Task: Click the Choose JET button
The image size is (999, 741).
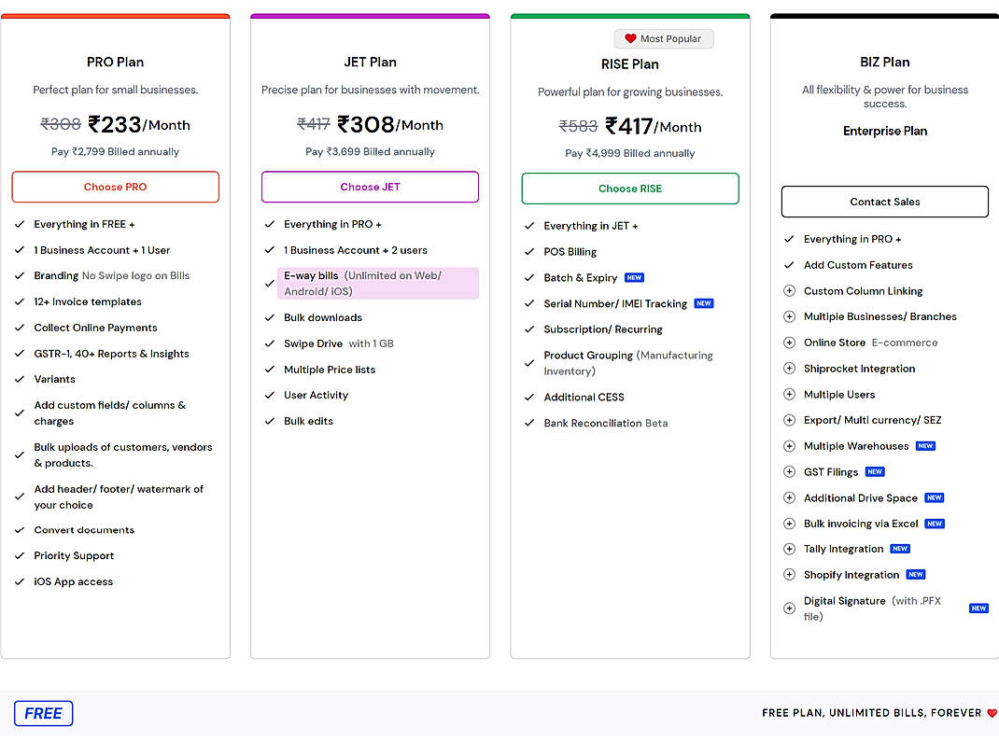Action: click(370, 187)
